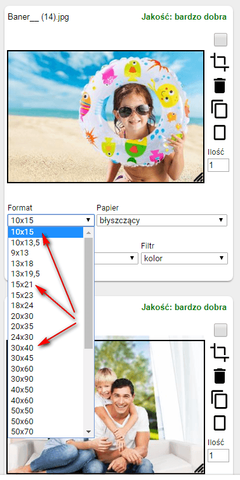Click Ilość quantity field for family photo
Viewport: 240px width, 480px height.
[x=218, y=455]
